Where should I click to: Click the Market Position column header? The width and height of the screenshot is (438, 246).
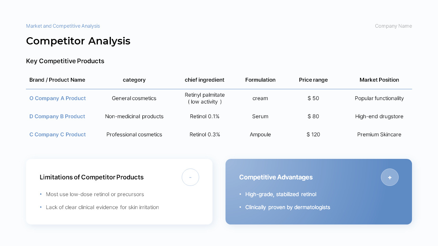(379, 80)
